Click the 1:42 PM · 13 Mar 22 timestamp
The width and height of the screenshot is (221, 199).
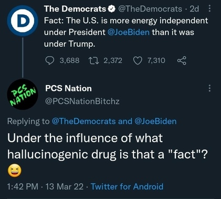click(45, 186)
